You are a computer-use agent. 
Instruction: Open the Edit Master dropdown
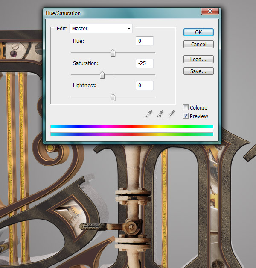(x=101, y=28)
